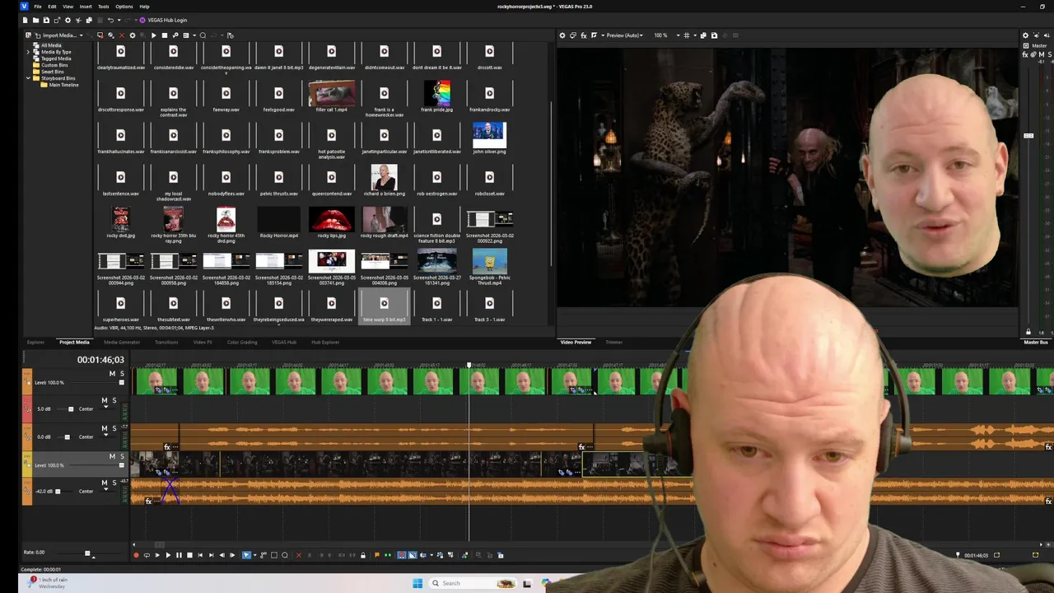This screenshot has width=1054, height=593.
Task: Open Video Output FX in preview toolbar
Action: click(x=584, y=35)
